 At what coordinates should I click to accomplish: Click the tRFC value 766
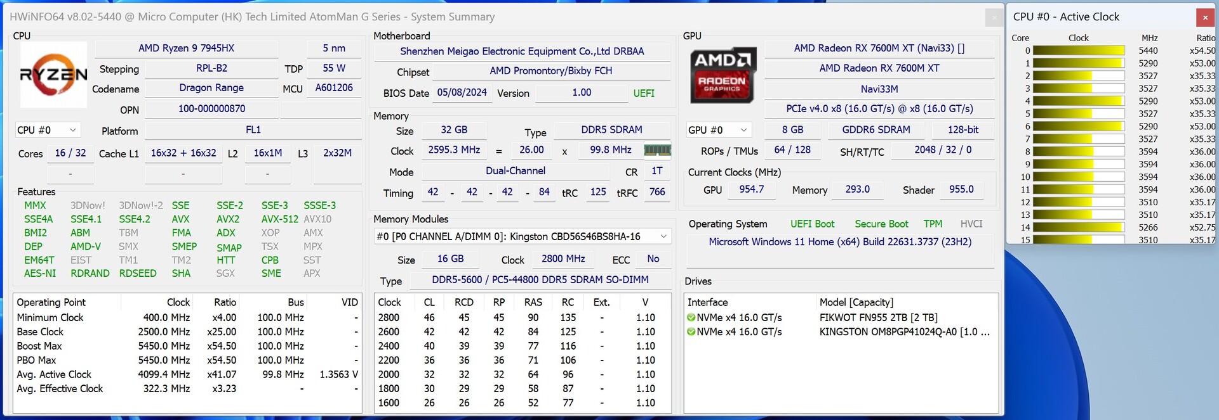coord(657,192)
